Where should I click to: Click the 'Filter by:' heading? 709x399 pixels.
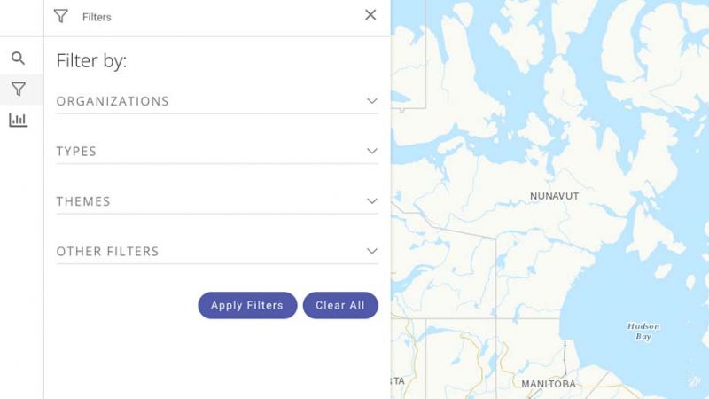tap(91, 61)
